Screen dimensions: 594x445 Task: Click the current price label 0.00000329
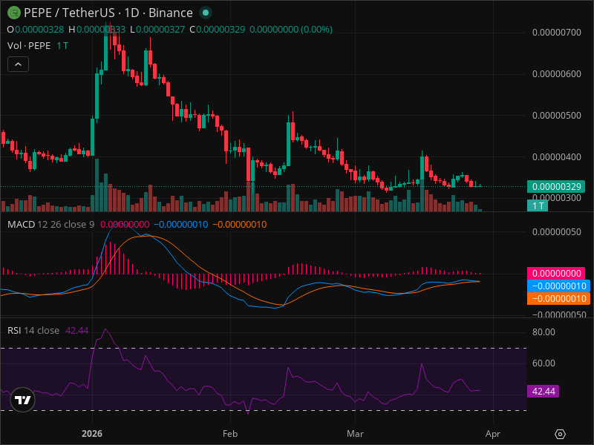[556, 187]
